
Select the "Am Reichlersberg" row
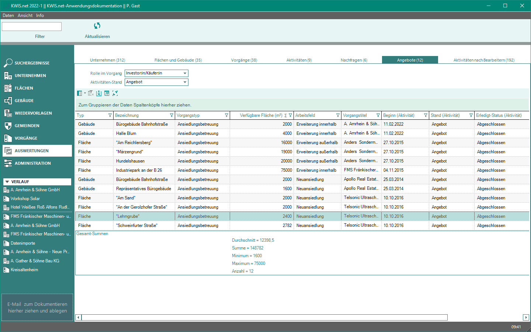pos(302,143)
